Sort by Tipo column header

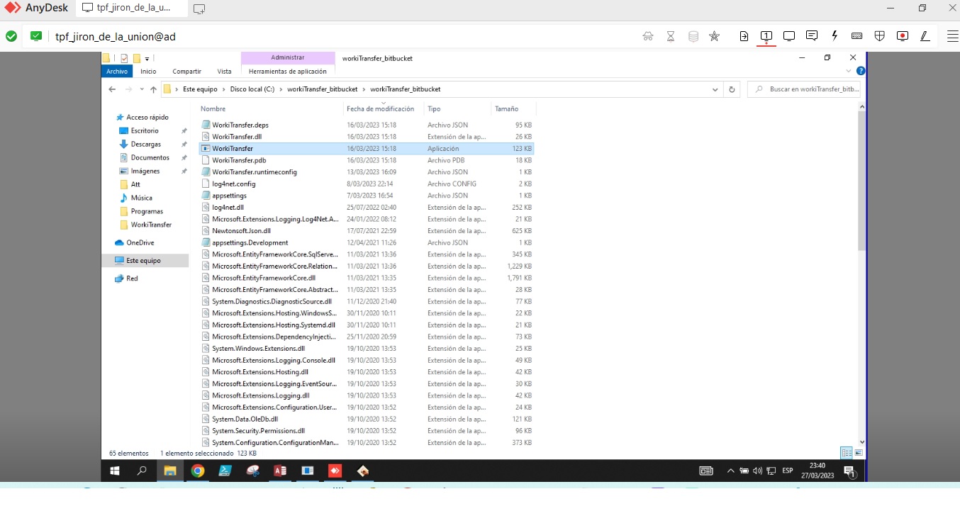[434, 108]
